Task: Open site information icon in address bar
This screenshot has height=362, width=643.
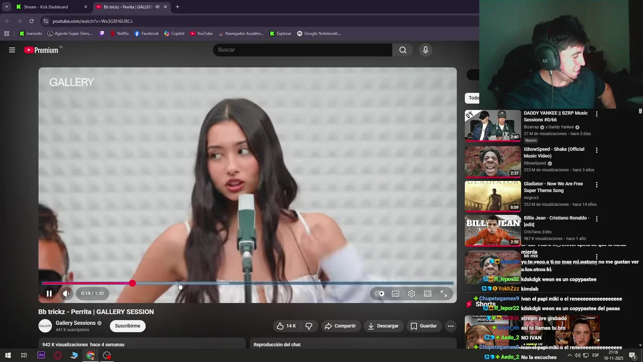Action: tap(46, 21)
